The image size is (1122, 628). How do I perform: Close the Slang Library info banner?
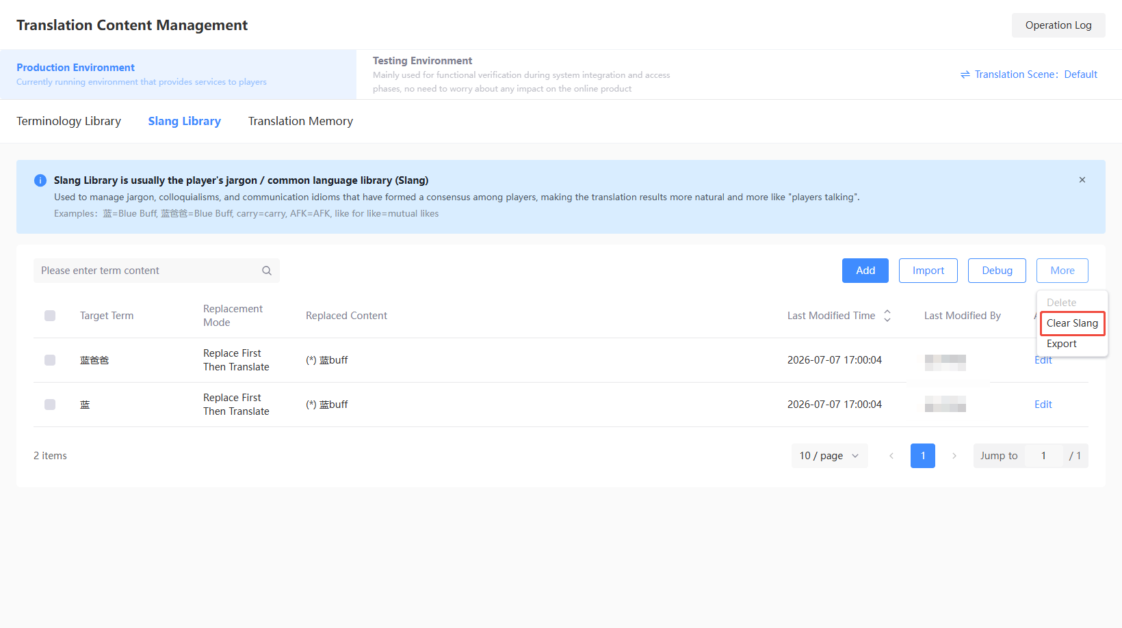(1082, 180)
